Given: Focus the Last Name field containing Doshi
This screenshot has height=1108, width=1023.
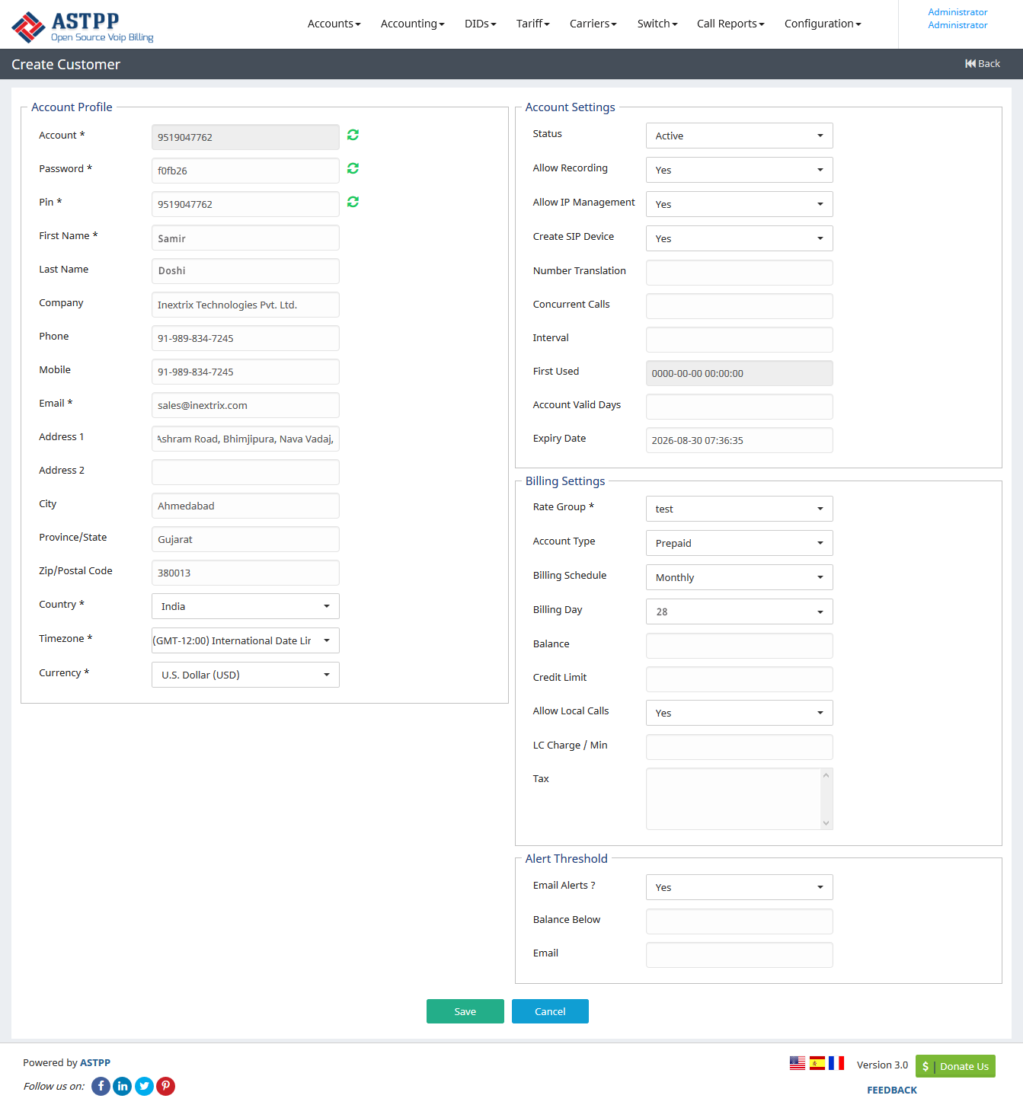Looking at the screenshot, I should (245, 271).
